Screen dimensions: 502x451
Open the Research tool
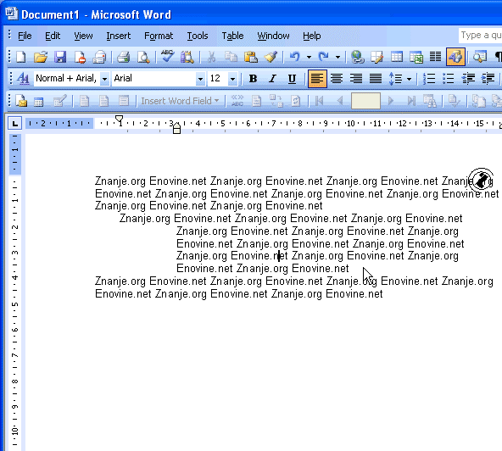tap(187, 58)
